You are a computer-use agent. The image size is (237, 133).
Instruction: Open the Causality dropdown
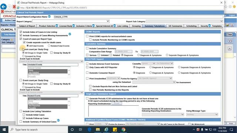point(148,64)
